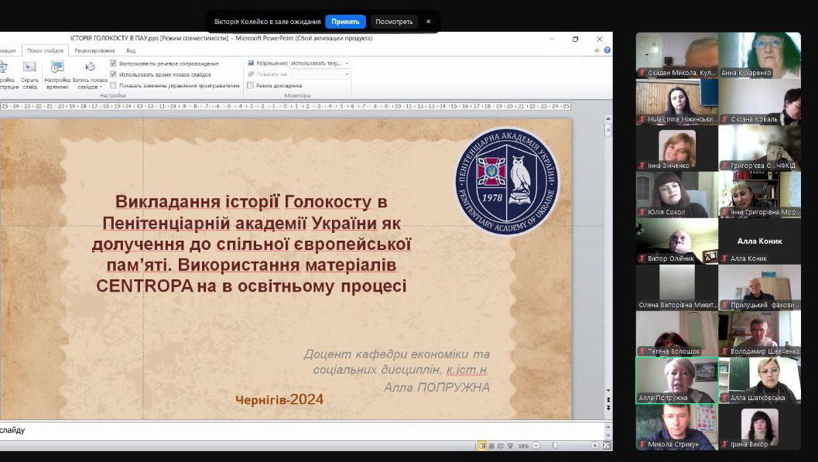Viewport: 818px width, 462px height.
Task: Click the Скрыть слайд (Hide Slide) icon
Action: click(29, 68)
